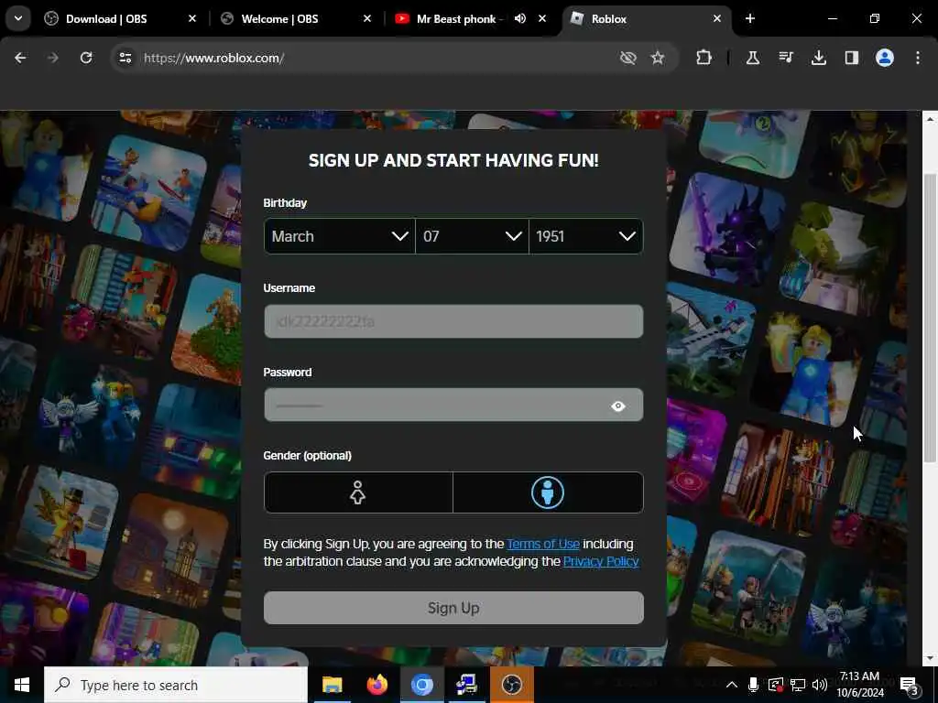Click the third-party cookies blocked eye icon
This screenshot has width=938, height=703.
click(x=627, y=58)
